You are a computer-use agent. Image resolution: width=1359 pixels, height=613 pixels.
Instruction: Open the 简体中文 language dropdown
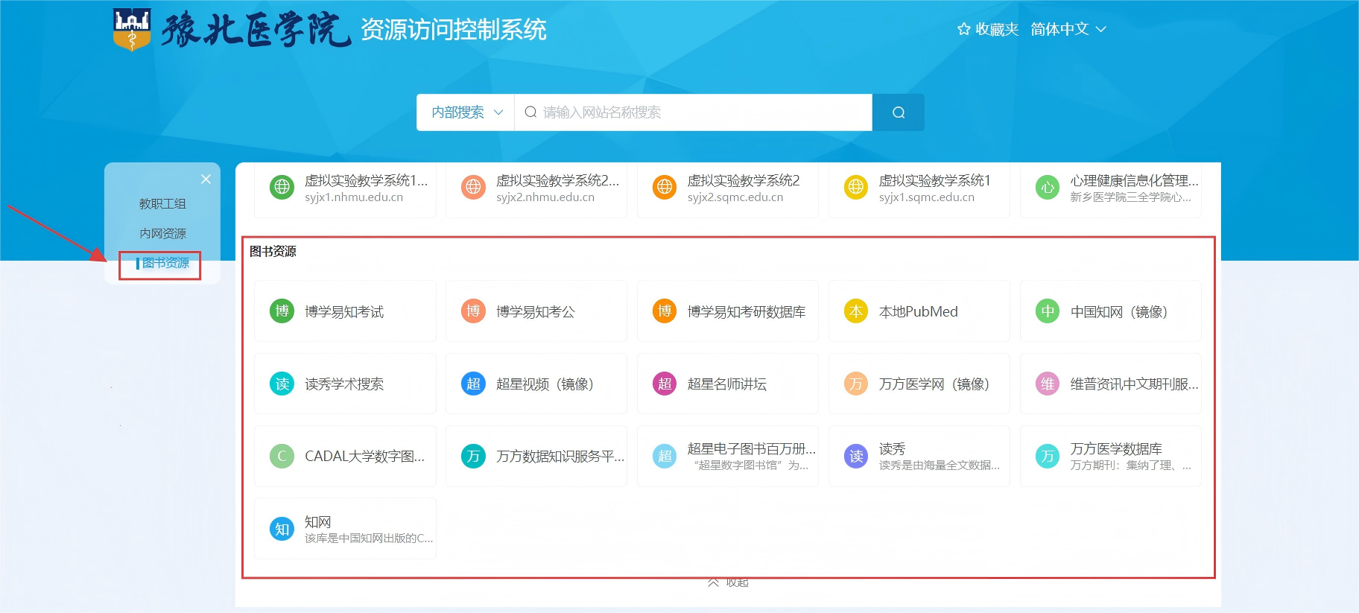(x=1068, y=29)
